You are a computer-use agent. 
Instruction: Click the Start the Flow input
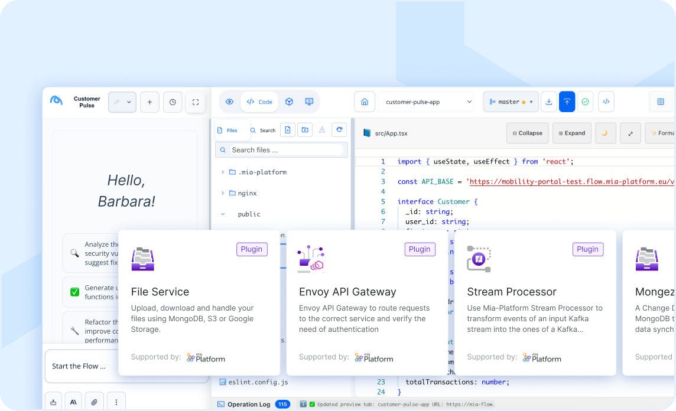82,366
